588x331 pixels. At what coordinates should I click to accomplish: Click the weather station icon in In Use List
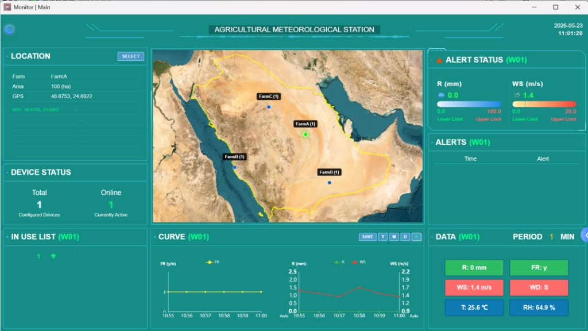(53, 256)
